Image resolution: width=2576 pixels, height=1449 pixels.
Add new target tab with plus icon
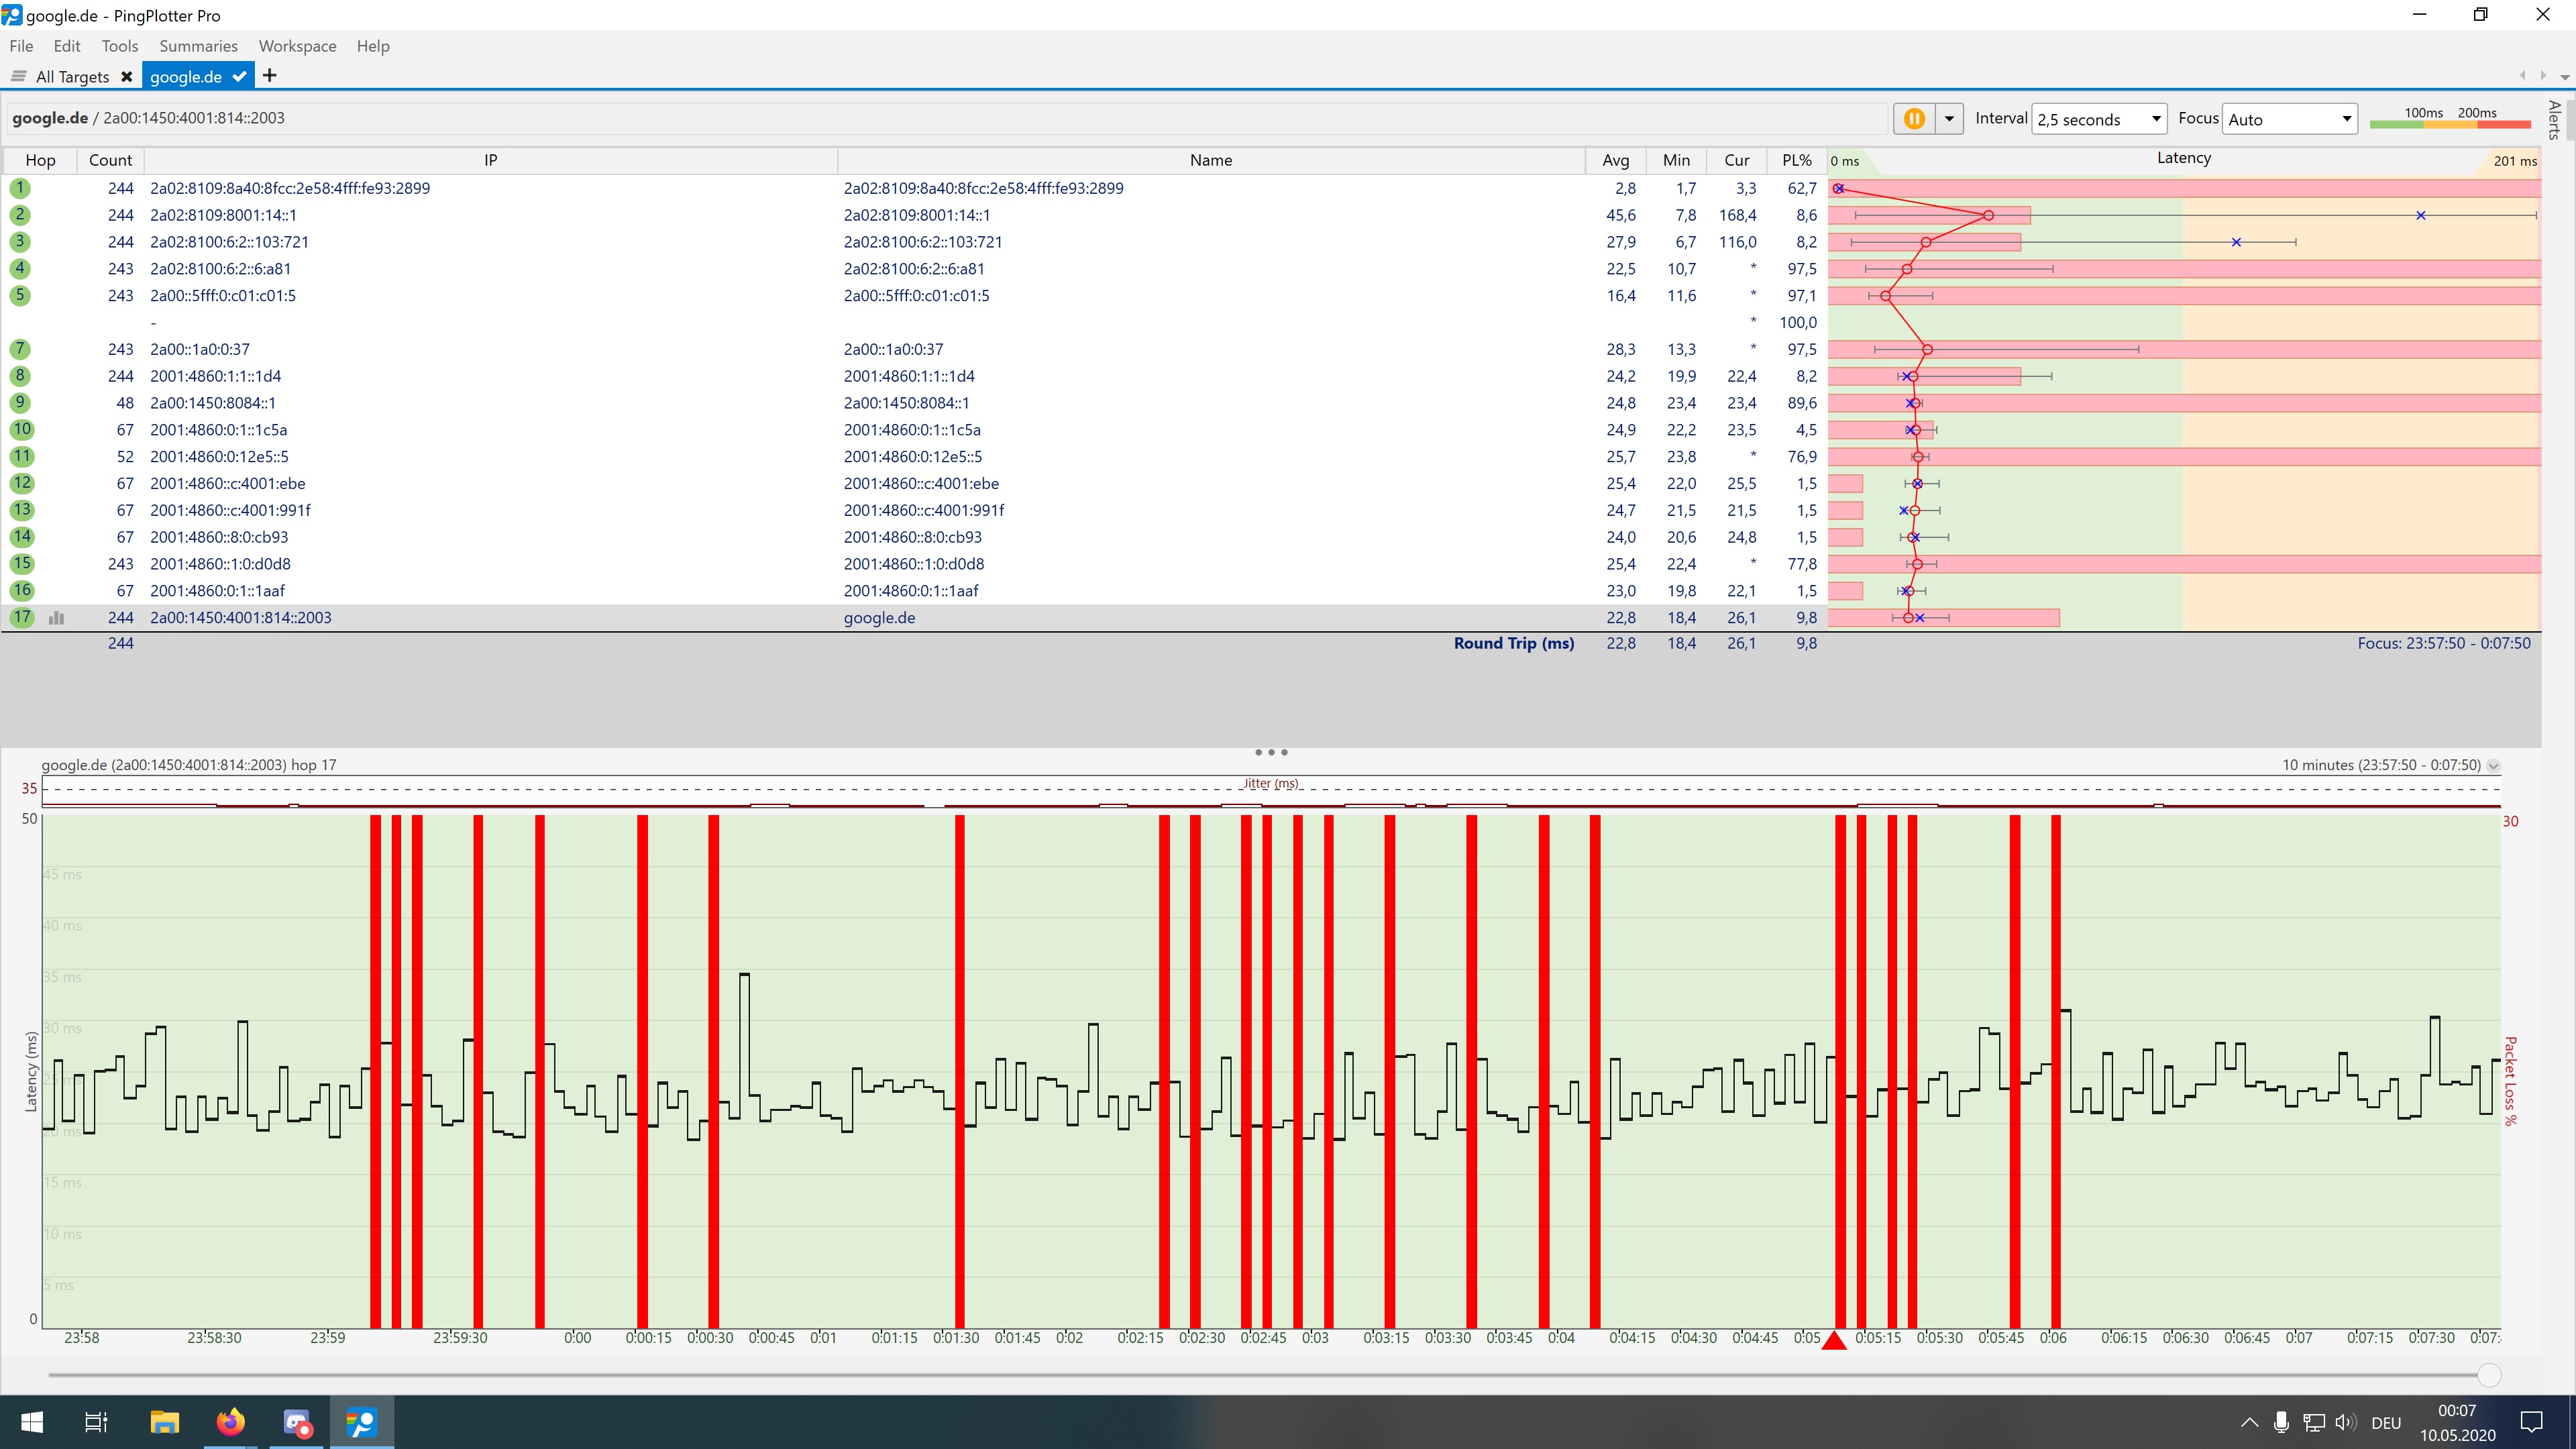(x=269, y=76)
